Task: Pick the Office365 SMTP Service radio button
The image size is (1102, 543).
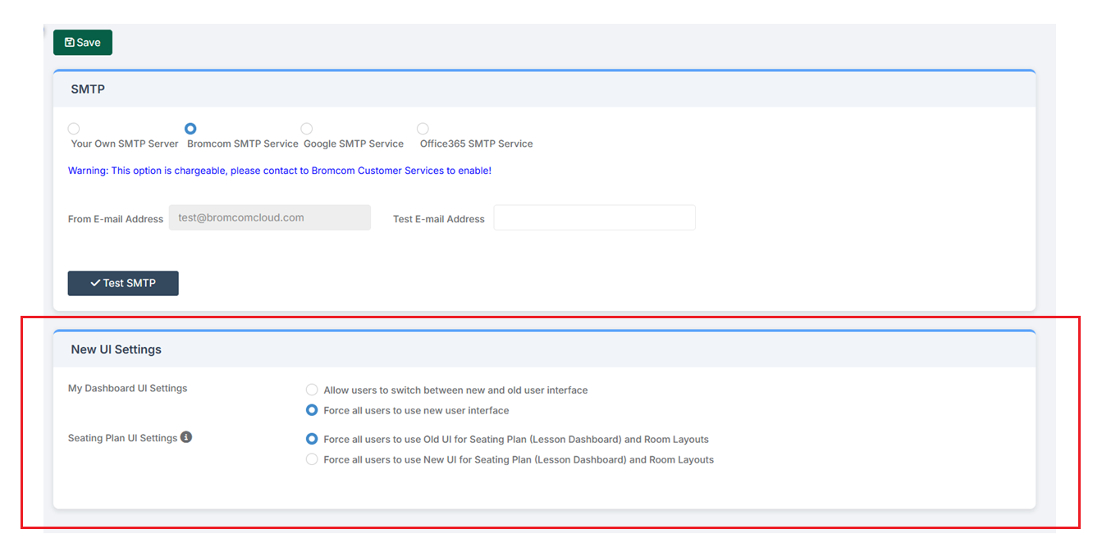Action: (x=423, y=129)
